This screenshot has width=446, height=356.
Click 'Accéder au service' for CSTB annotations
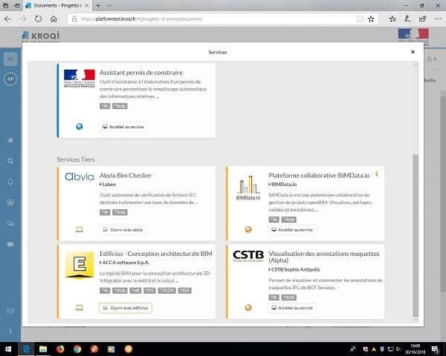click(292, 308)
